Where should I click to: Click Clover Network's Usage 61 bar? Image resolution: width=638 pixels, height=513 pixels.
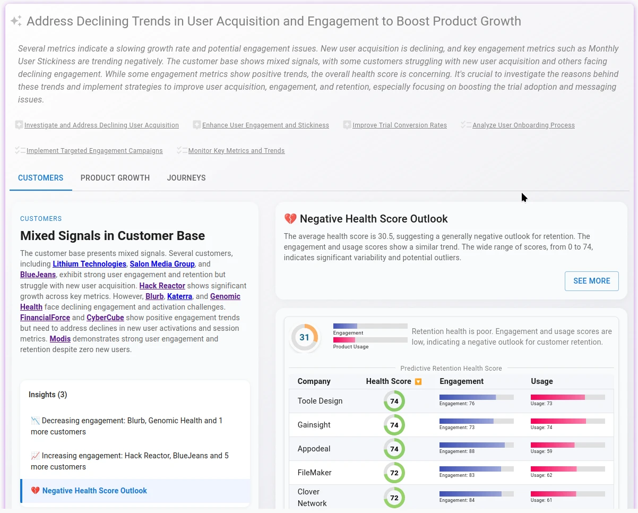coord(568,494)
